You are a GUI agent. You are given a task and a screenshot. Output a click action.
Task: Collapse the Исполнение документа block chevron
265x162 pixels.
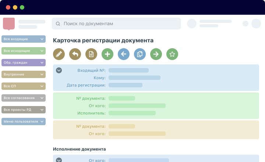click(59, 160)
